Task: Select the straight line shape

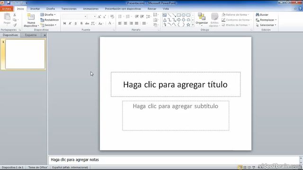Action: click(169, 15)
